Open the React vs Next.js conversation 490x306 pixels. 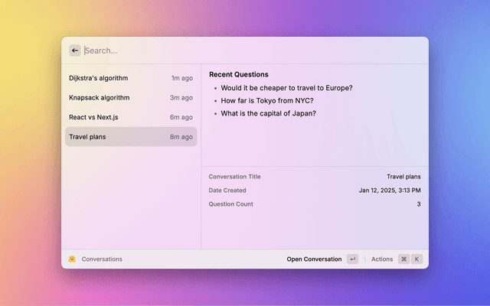pos(130,117)
